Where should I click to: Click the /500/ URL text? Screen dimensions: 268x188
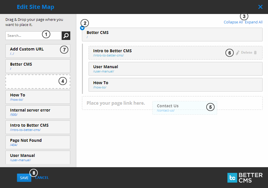(x=14, y=115)
